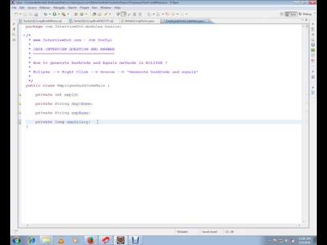This screenshot has width=327, height=245.
Task: Open Firefox from the taskbar
Action: point(91,240)
